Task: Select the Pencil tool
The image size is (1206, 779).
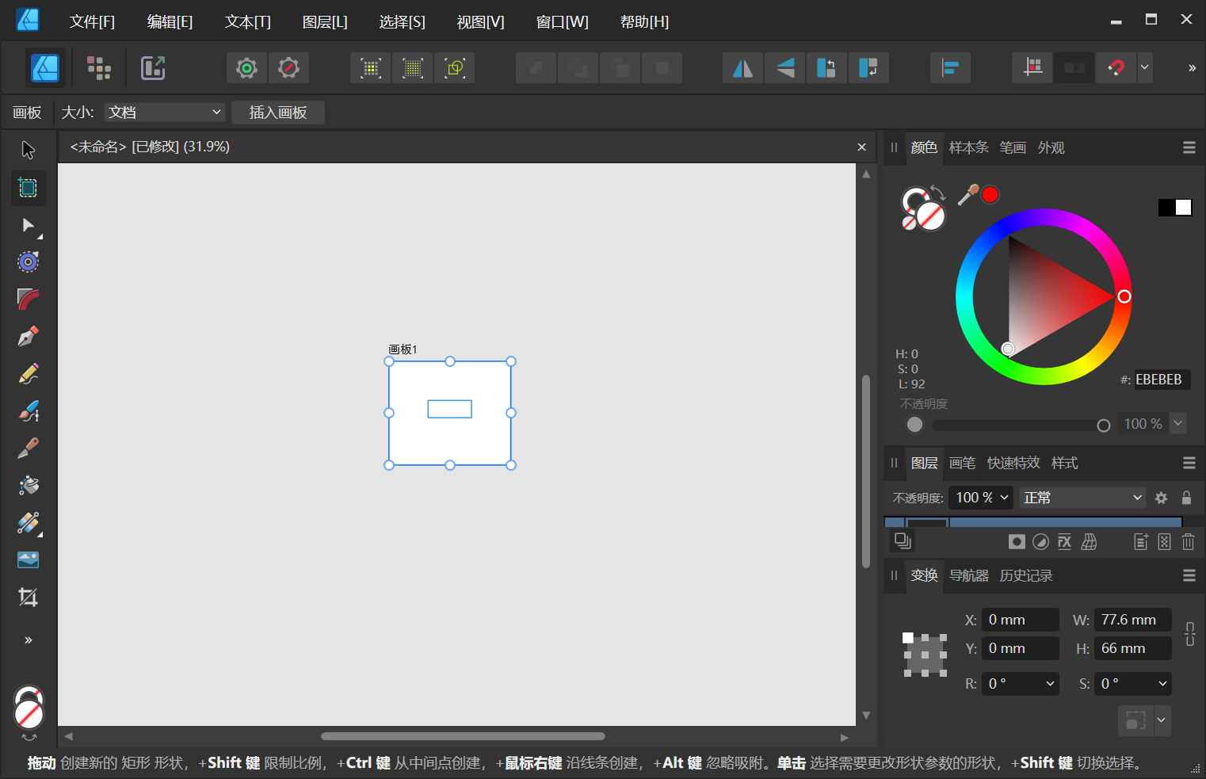Action: click(x=29, y=373)
